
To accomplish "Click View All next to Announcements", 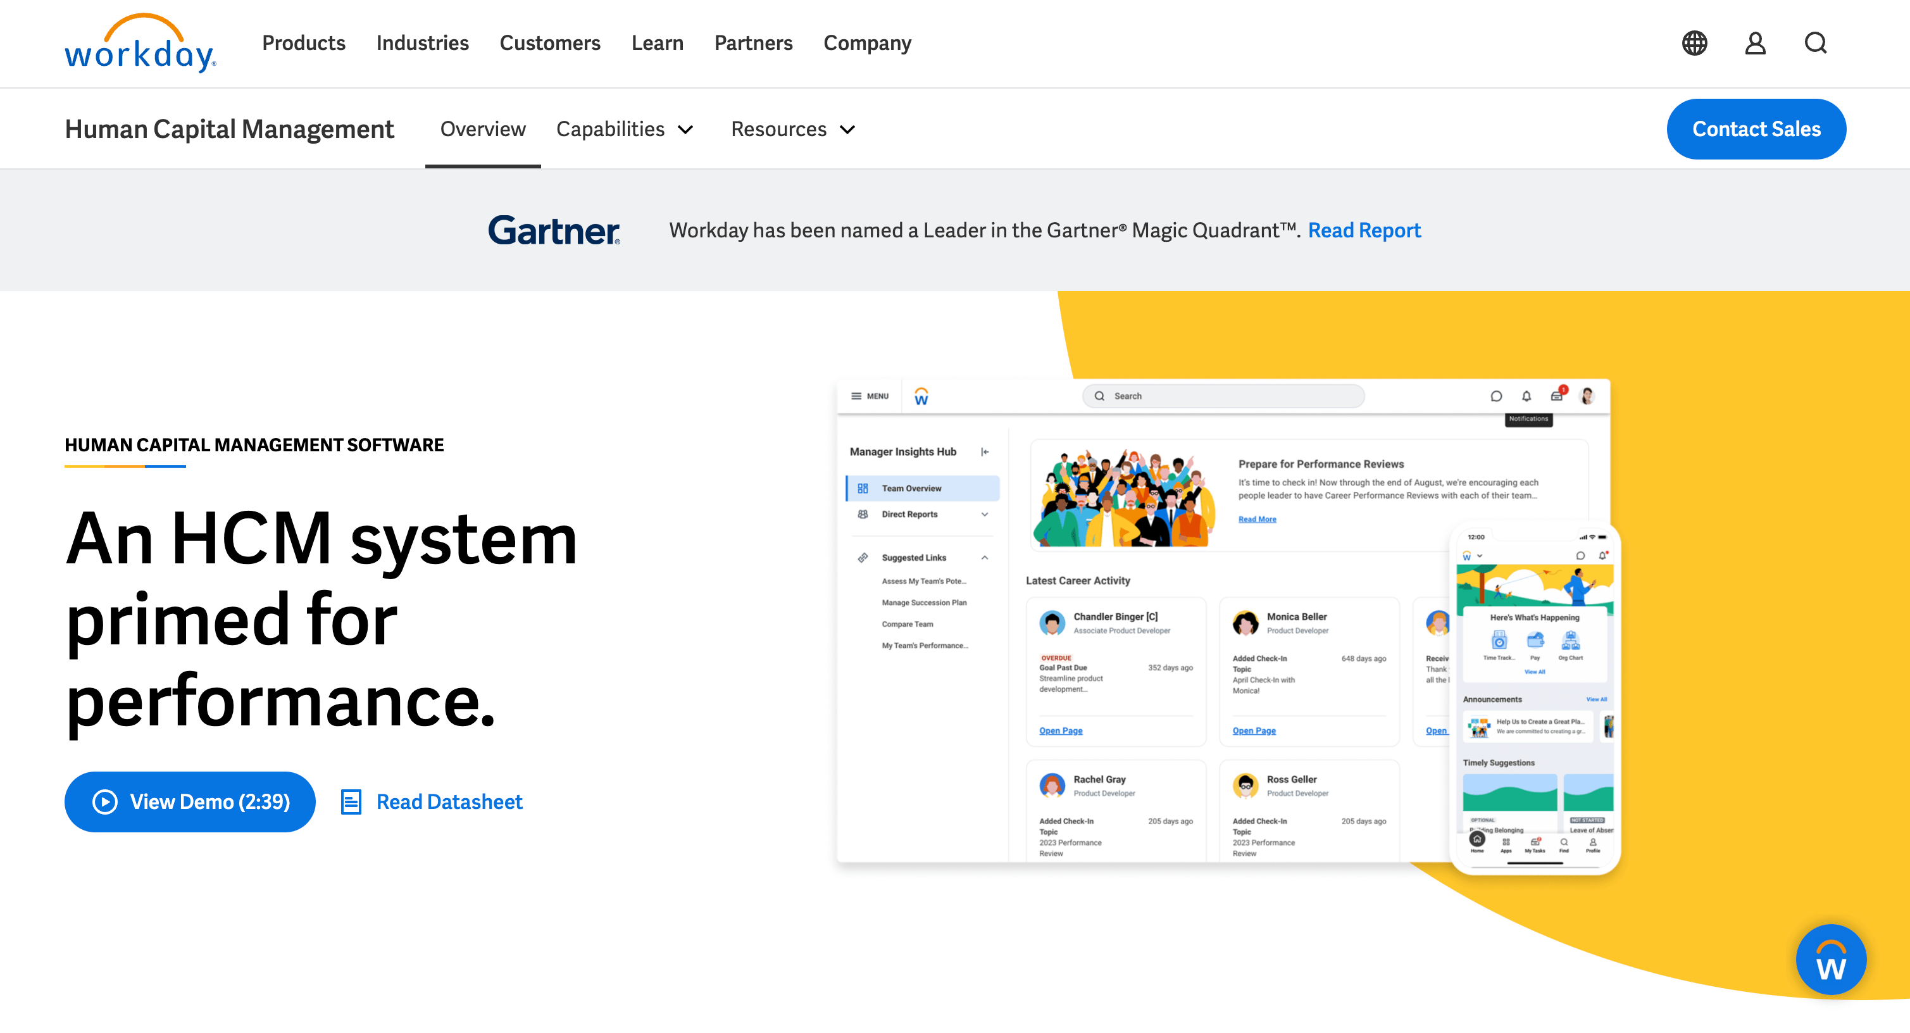I will [x=1596, y=699].
